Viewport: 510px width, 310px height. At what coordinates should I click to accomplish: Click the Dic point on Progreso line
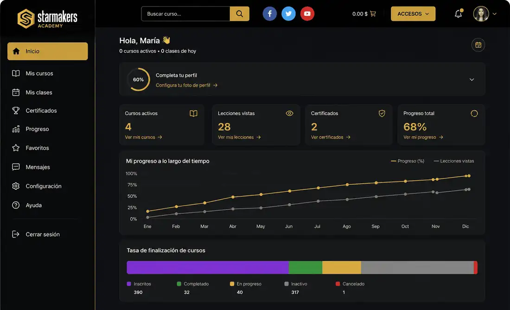tap(469, 176)
